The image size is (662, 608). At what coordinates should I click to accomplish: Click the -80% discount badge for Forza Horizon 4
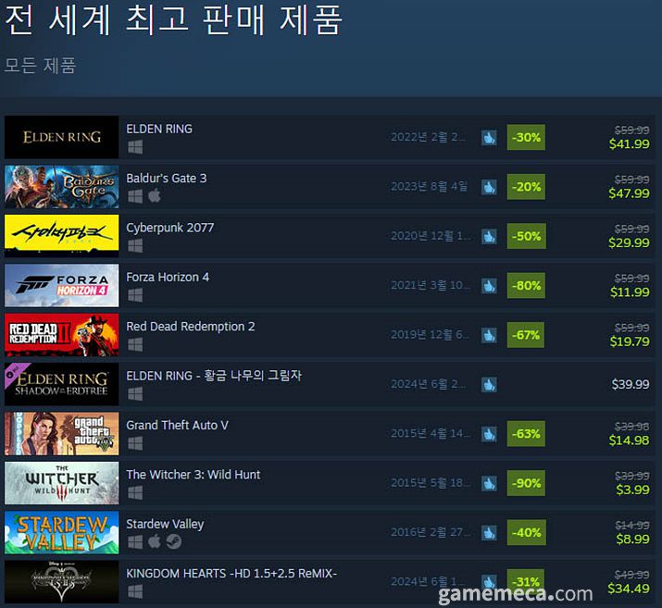pos(526,286)
